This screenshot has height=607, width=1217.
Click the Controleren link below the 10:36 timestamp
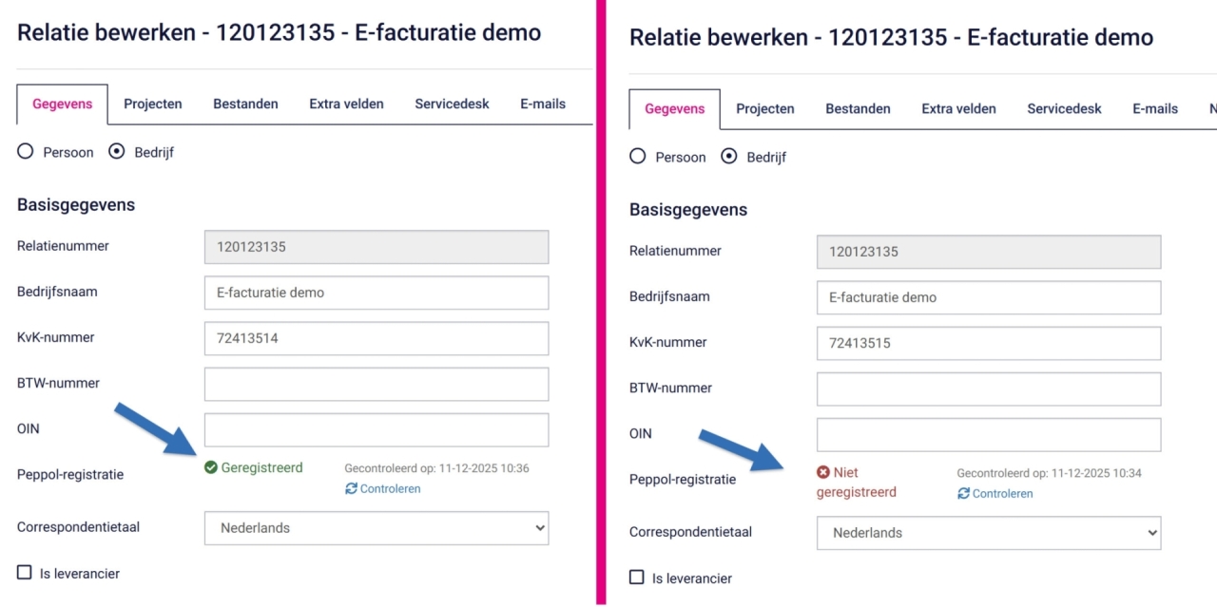coord(390,488)
